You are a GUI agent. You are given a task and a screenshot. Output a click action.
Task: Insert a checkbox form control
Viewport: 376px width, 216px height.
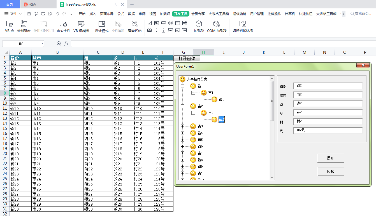pyautogui.click(x=149, y=23)
